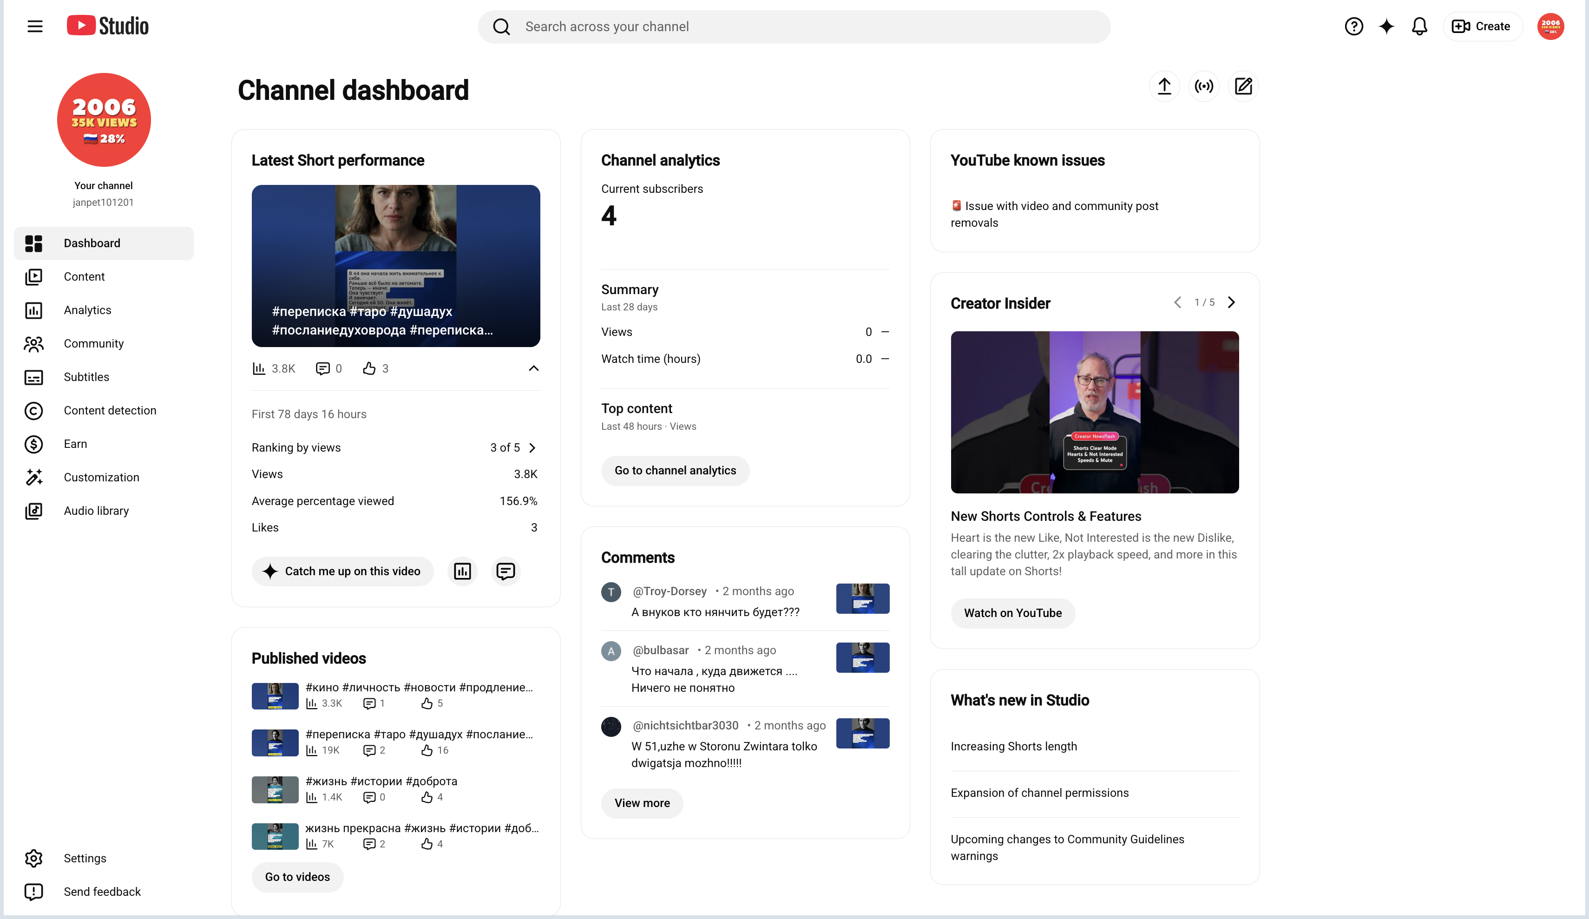Open Content detection in the sidebar
1589x919 pixels.
(104, 411)
